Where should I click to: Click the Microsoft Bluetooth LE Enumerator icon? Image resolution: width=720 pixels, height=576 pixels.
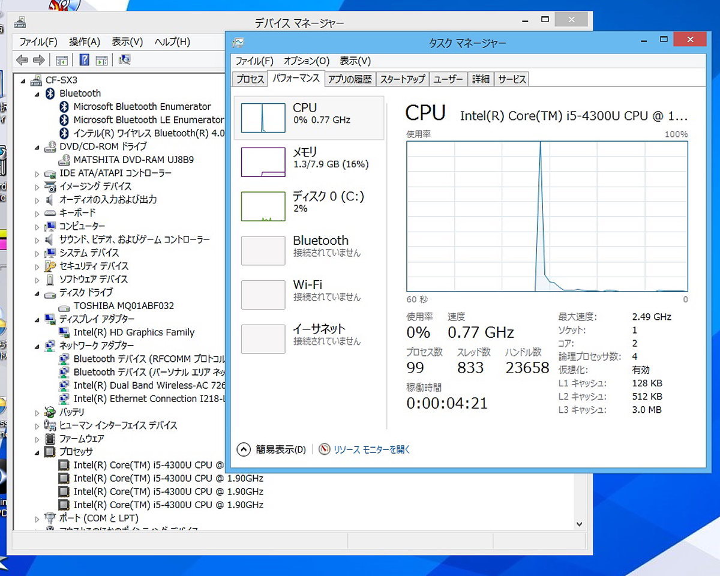click(x=65, y=120)
